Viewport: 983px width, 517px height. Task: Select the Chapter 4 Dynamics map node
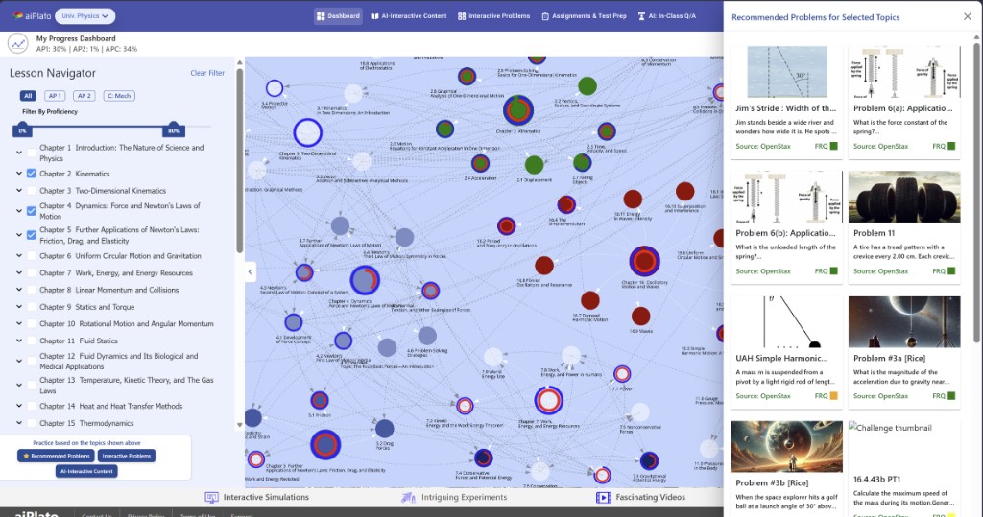point(365,280)
